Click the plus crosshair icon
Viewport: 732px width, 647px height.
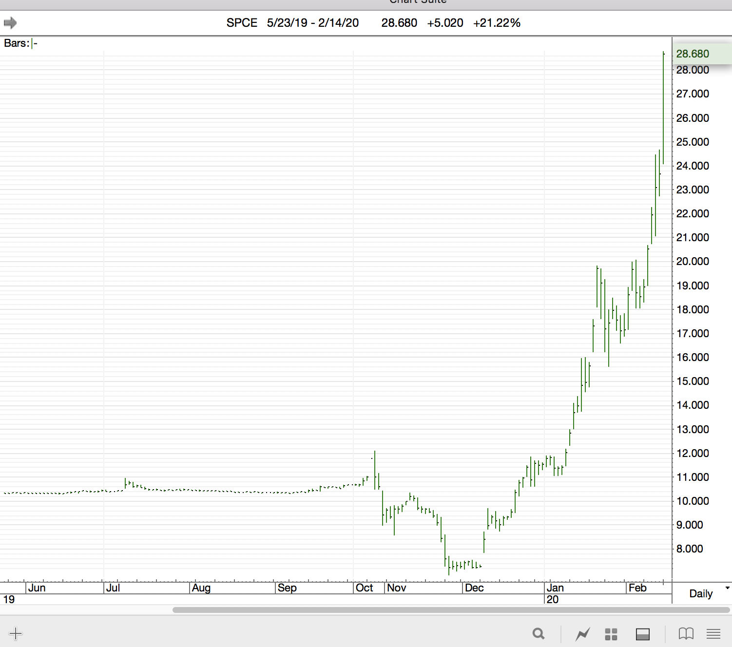[16, 633]
